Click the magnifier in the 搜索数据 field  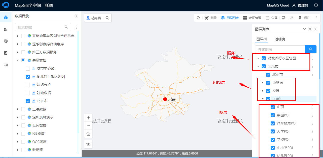[x=66, y=27]
